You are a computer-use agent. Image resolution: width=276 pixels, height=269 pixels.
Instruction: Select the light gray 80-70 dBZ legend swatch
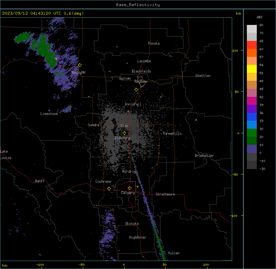(252, 29)
